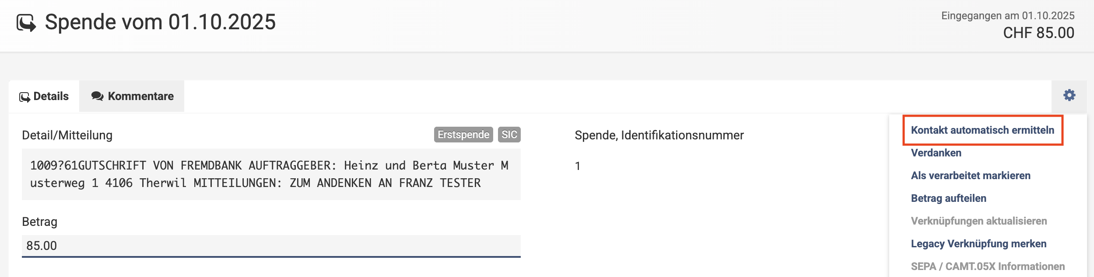Open SEPA / CAMT.05X Informationen

pyautogui.click(x=988, y=267)
